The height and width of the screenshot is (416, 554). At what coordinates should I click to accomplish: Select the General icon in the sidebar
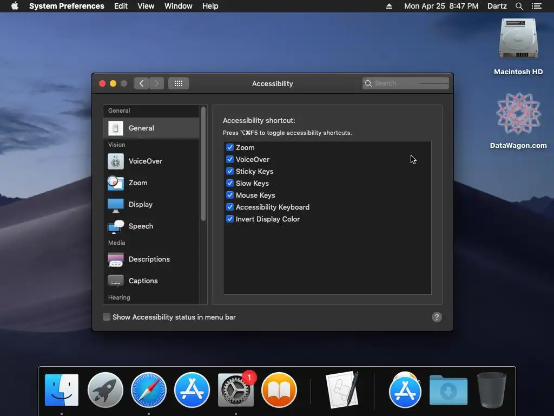[x=116, y=128]
